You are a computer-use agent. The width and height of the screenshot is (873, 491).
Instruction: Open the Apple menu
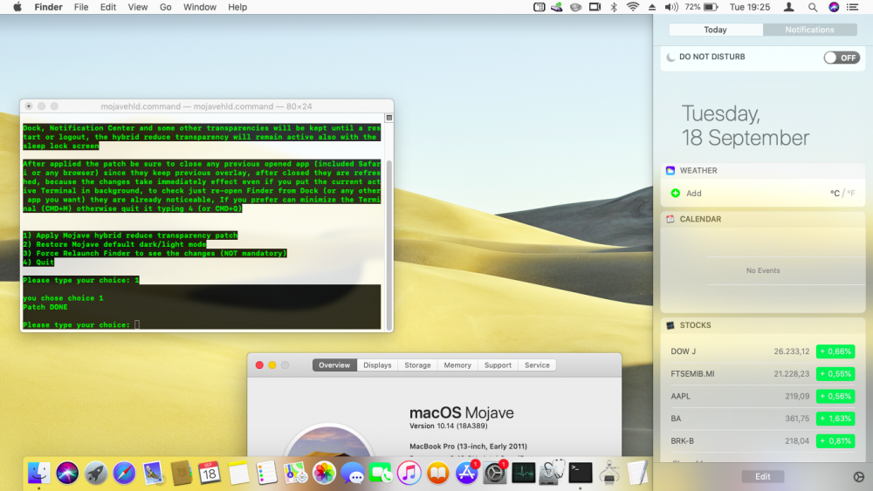[x=17, y=7]
